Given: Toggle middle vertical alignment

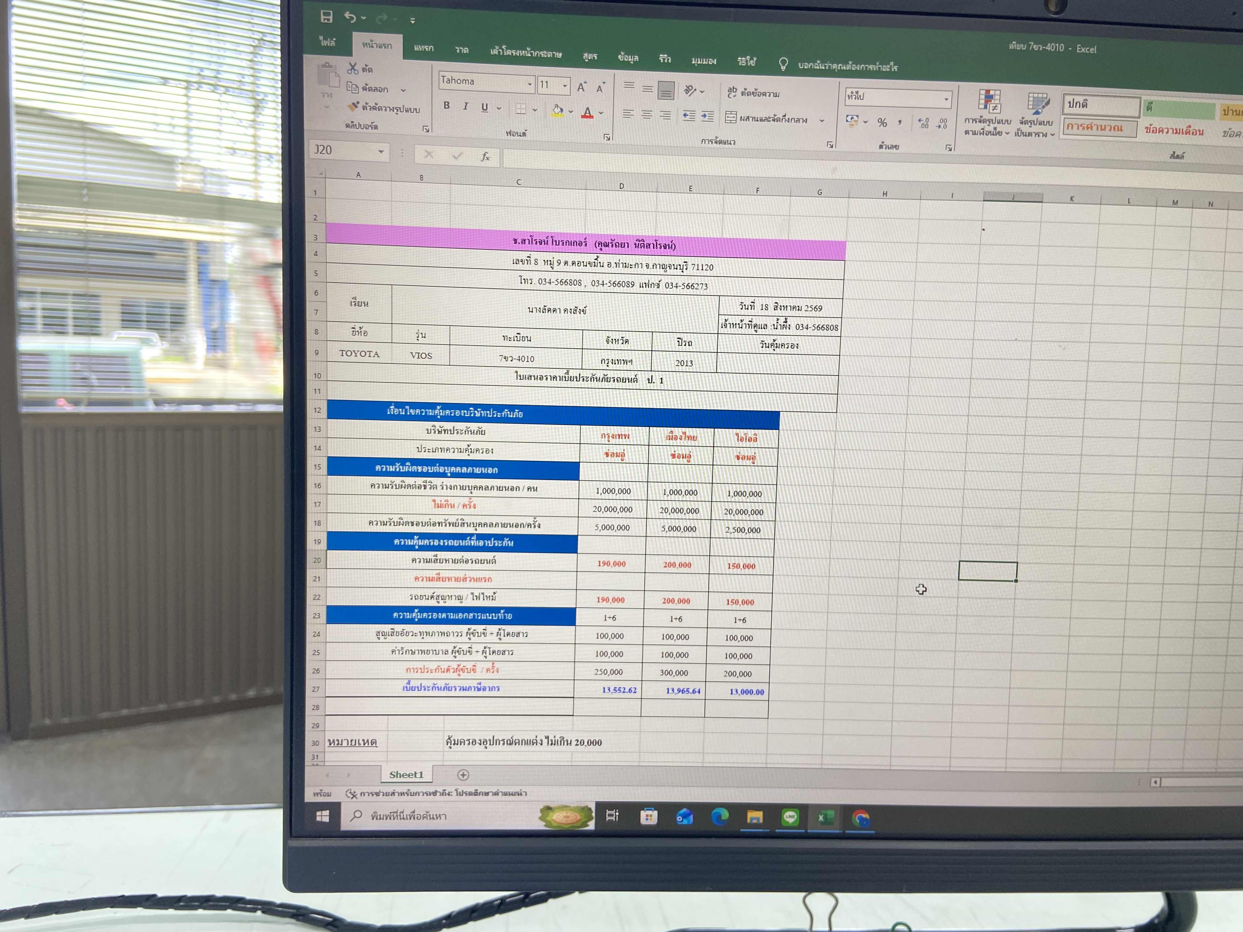Looking at the screenshot, I should click(x=647, y=89).
